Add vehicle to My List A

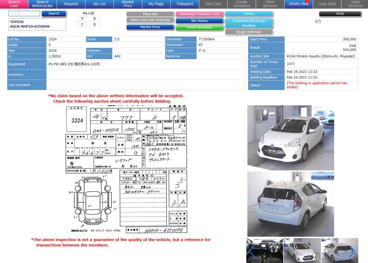coord(82,18)
